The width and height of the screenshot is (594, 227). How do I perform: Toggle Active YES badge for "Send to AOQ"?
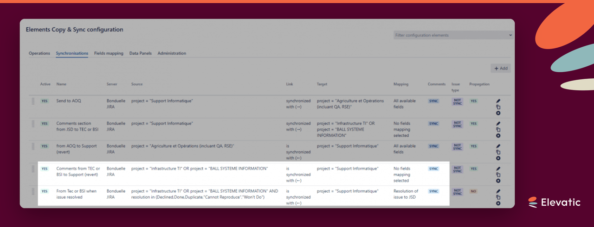coord(45,101)
